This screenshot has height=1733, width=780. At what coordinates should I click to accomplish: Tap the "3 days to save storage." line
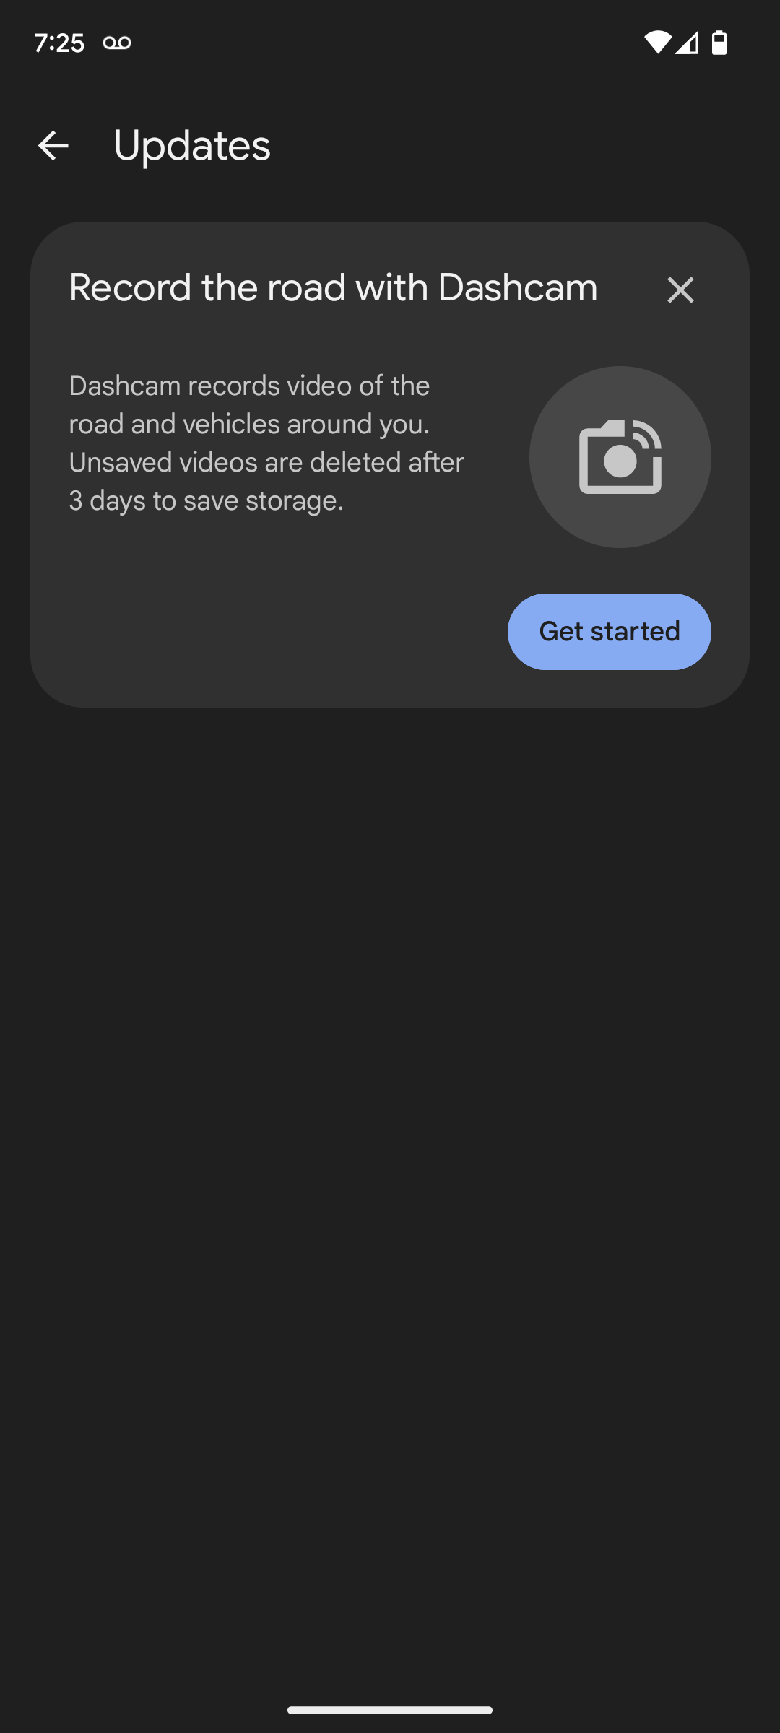(206, 500)
